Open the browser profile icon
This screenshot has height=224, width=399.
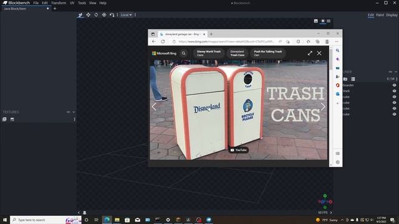tap(327, 42)
